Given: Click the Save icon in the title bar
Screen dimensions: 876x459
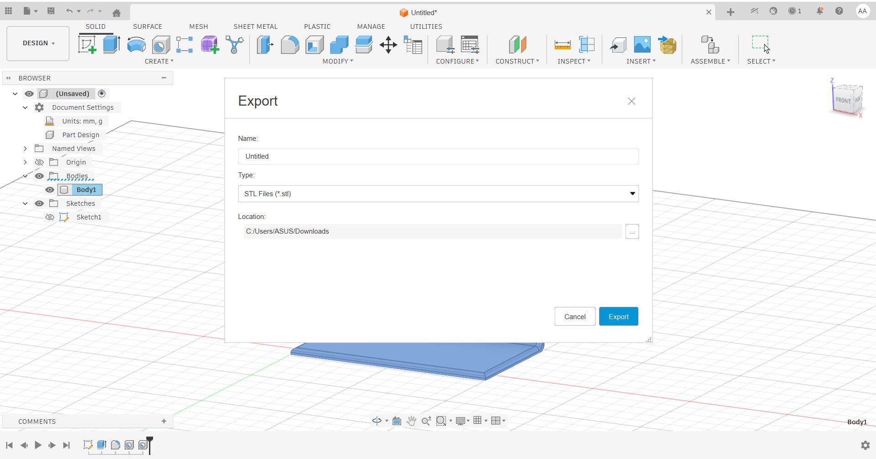Looking at the screenshot, I should (51, 11).
